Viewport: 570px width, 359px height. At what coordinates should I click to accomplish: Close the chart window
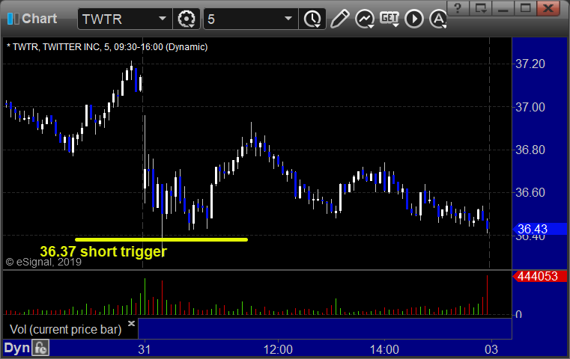548,7
